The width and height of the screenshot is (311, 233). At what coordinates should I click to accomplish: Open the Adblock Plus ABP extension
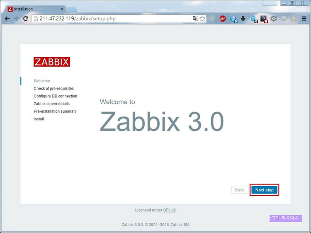coord(223,19)
